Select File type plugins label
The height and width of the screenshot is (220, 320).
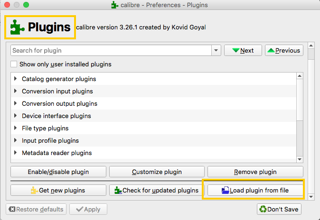tap(45, 128)
